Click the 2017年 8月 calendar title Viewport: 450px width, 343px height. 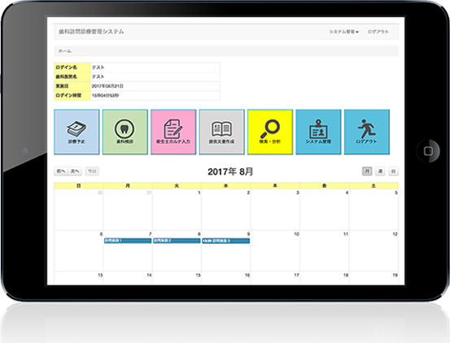pos(230,171)
